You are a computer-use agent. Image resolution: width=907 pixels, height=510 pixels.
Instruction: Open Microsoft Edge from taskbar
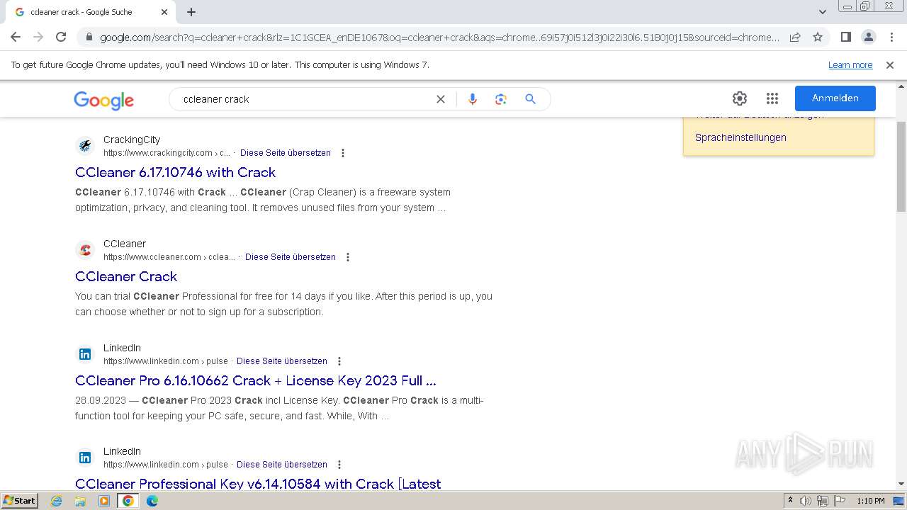tap(152, 501)
